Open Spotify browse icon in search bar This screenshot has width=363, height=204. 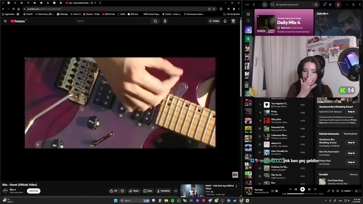point(316,5)
